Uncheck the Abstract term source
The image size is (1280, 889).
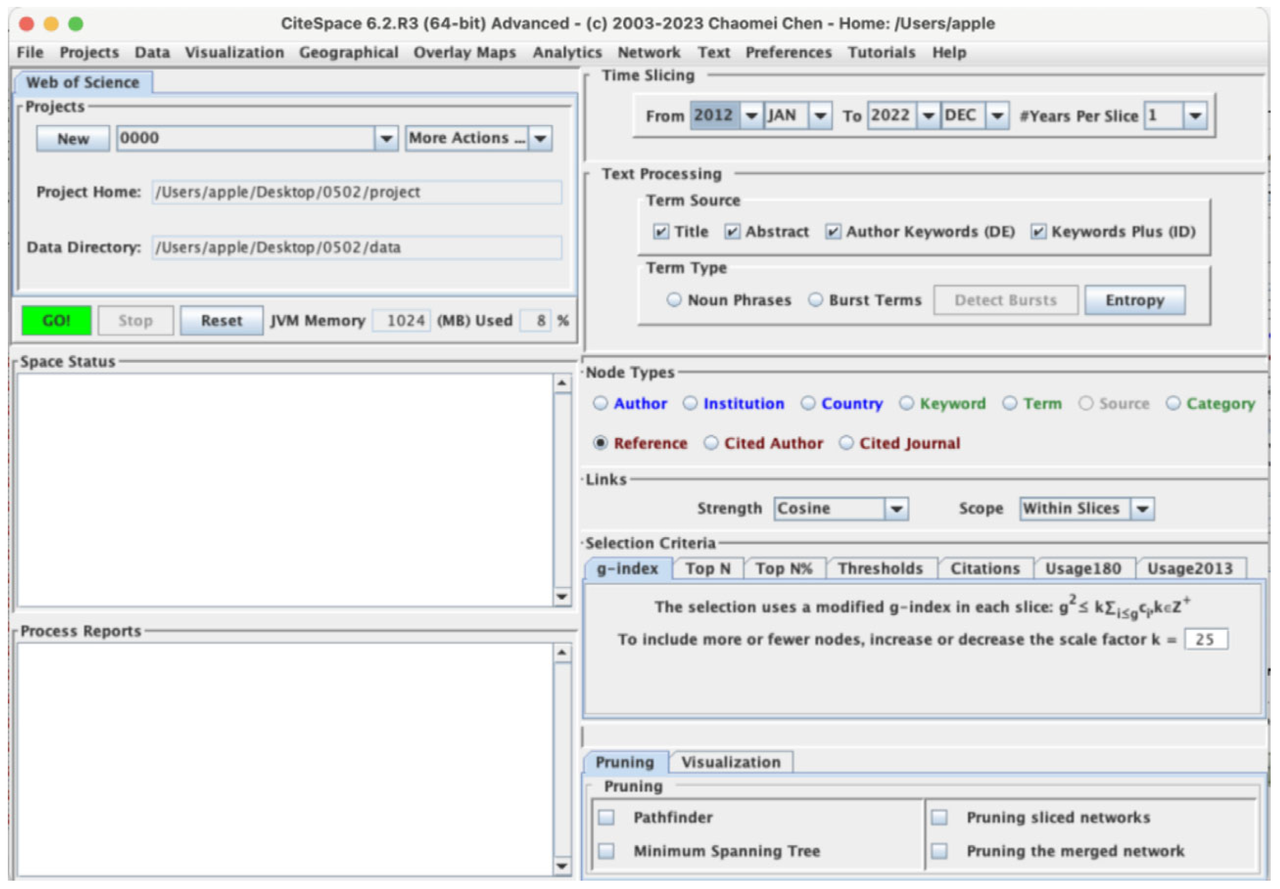tap(731, 232)
